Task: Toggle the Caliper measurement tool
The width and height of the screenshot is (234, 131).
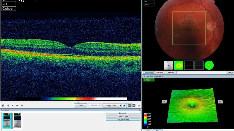Action: [x=8, y=9]
